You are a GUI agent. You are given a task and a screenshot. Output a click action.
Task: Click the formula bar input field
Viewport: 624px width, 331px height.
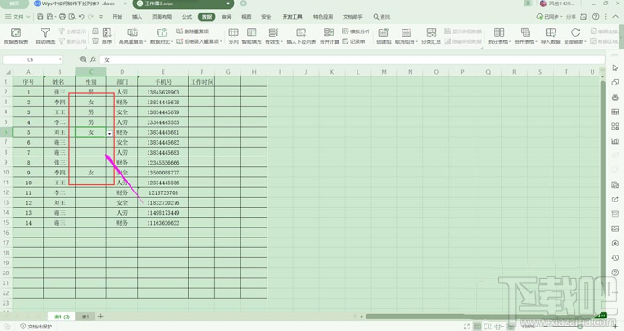352,59
